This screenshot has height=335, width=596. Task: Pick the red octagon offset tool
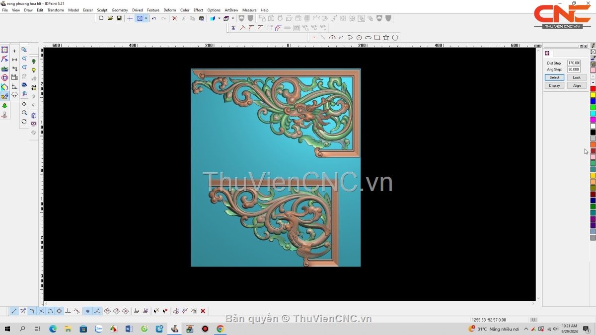point(4,78)
